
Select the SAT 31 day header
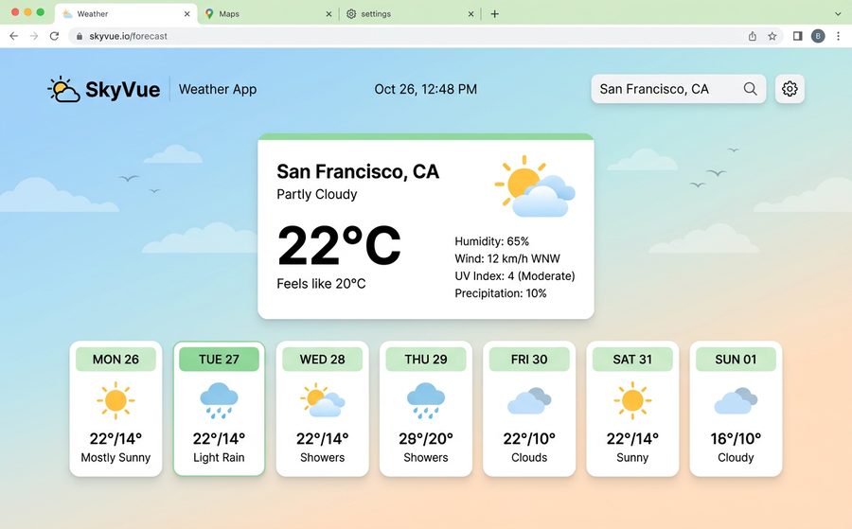point(632,359)
